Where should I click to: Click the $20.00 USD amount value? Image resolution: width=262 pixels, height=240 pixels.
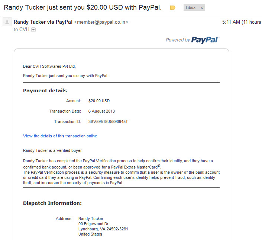(x=99, y=101)
